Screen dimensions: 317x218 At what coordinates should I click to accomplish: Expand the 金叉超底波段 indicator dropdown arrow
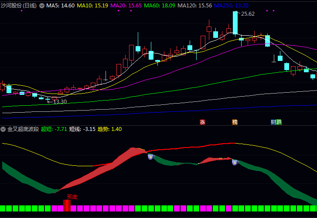(3, 129)
